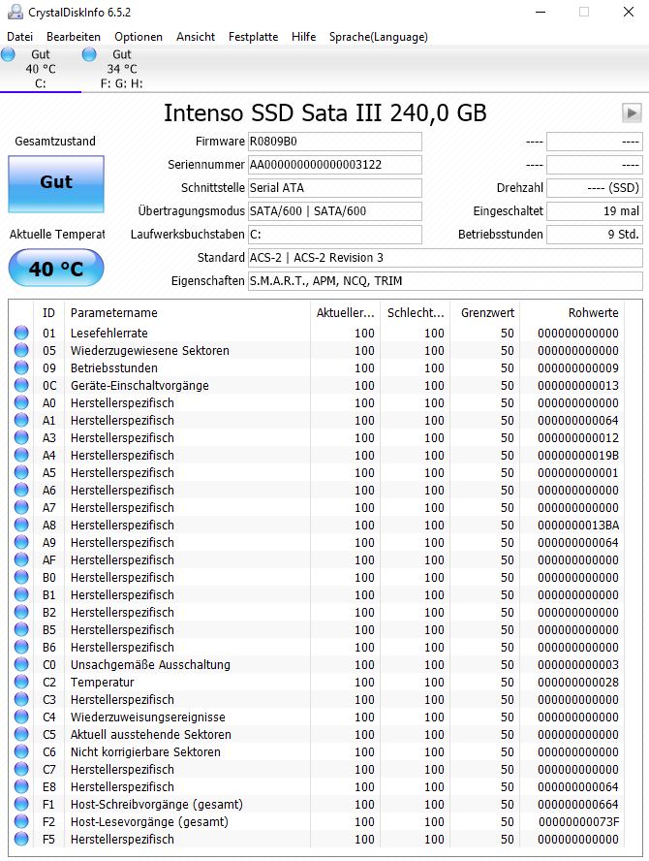
Task: Click the status icon for row F5
Action: (21, 839)
